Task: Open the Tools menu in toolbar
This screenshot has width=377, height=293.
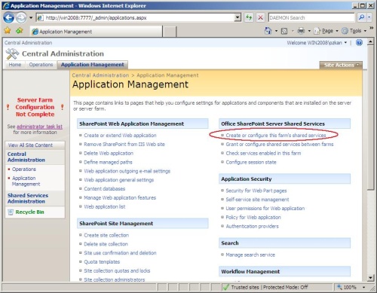Action: click(354, 31)
